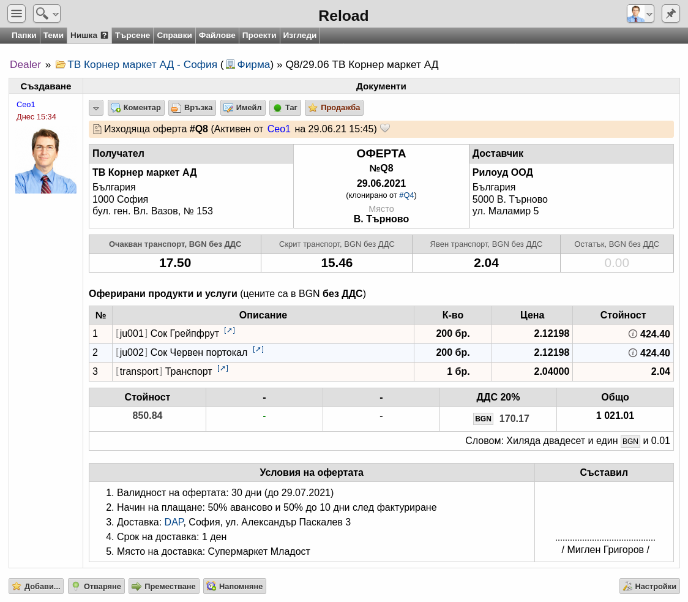Click the BGN label beside ДДС amount

coord(483,418)
